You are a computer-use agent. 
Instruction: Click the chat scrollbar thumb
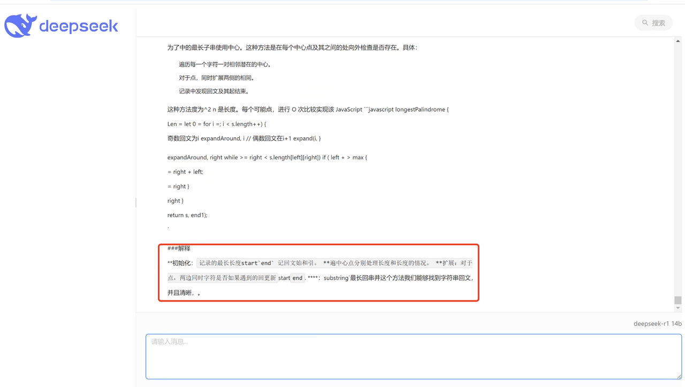click(x=678, y=300)
